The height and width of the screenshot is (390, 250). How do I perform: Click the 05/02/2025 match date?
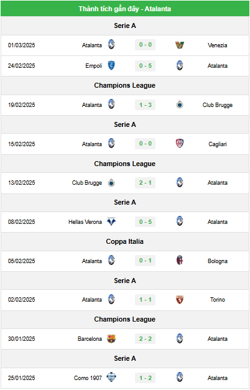click(x=21, y=261)
